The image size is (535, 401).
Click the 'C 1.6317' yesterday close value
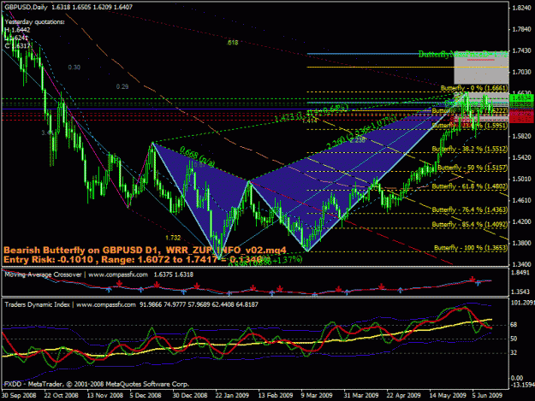click(x=17, y=46)
